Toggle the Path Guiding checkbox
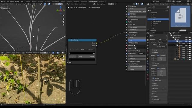192x108 pixels. point(154,81)
